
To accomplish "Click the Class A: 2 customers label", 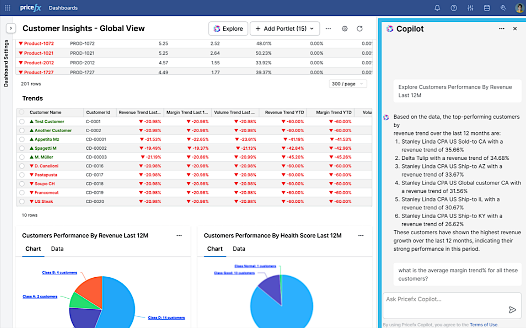I will tap(40, 296).
